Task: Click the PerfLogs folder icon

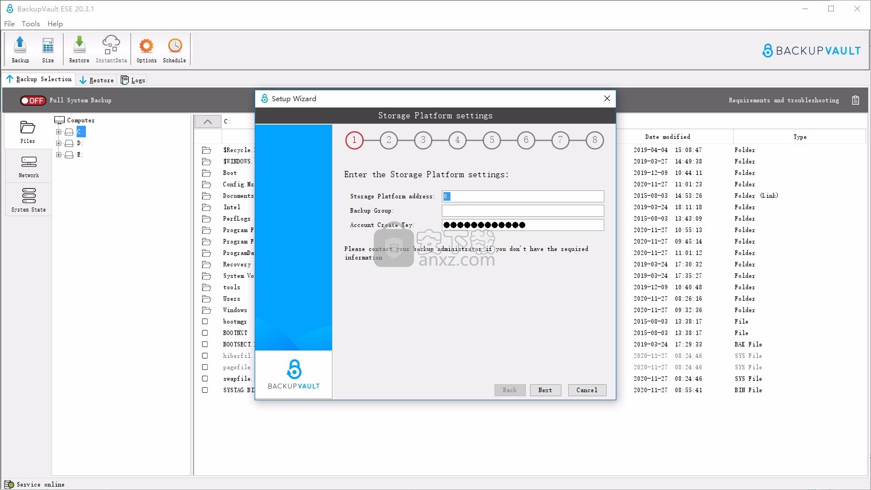Action: (x=207, y=218)
